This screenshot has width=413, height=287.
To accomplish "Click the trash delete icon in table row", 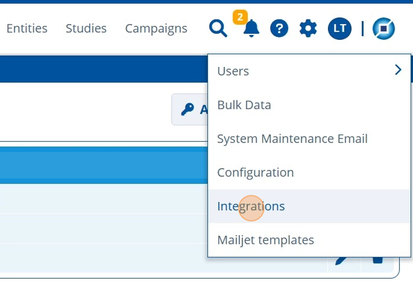I will 378,261.
